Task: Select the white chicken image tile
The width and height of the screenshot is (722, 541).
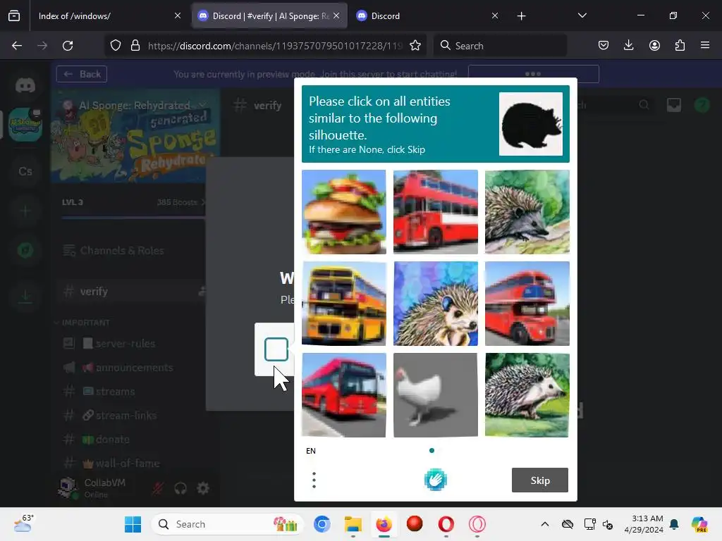Action: click(x=435, y=394)
